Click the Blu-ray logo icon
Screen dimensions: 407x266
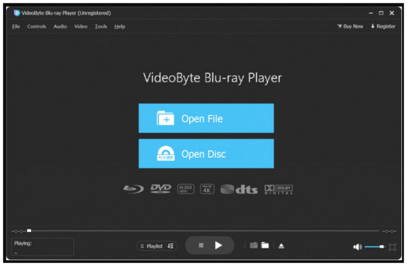[x=133, y=189]
